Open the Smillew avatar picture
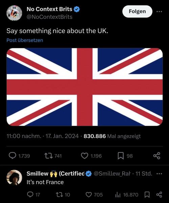This screenshot has height=203, width=169. (14, 177)
